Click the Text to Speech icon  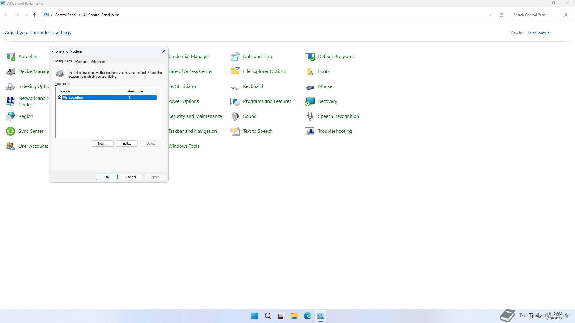[235, 131]
